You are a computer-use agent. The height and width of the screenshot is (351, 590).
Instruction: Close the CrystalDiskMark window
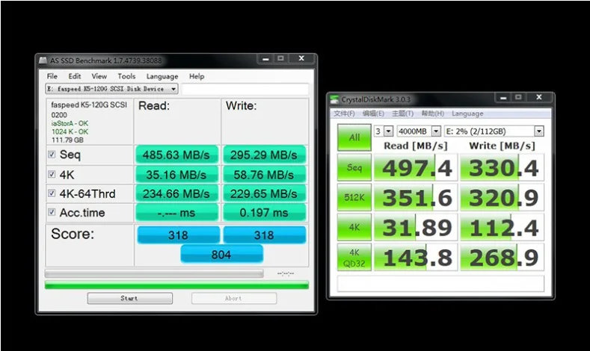(539, 97)
